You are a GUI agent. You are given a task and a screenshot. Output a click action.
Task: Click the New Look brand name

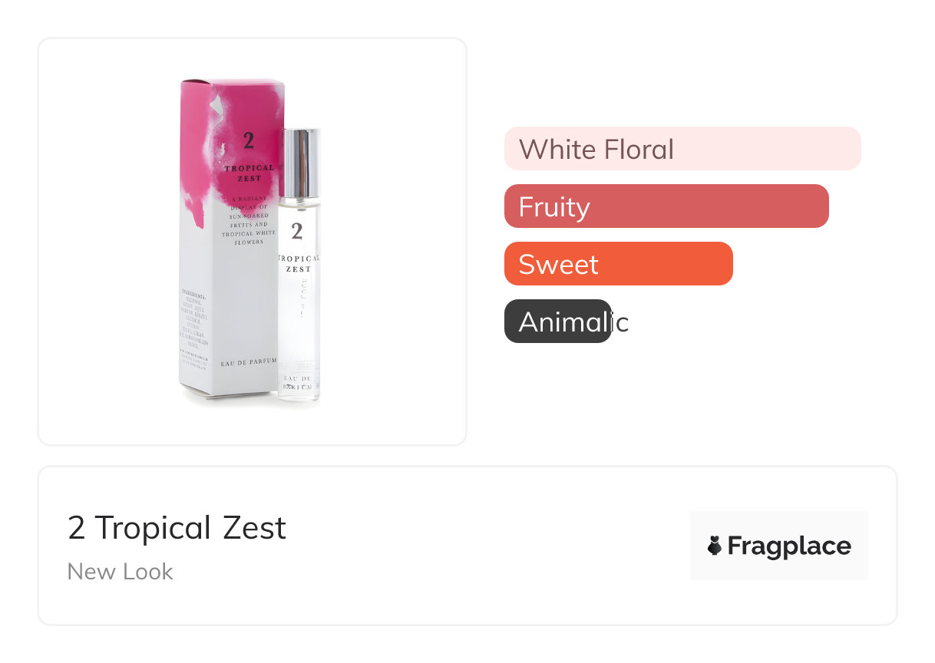[121, 572]
